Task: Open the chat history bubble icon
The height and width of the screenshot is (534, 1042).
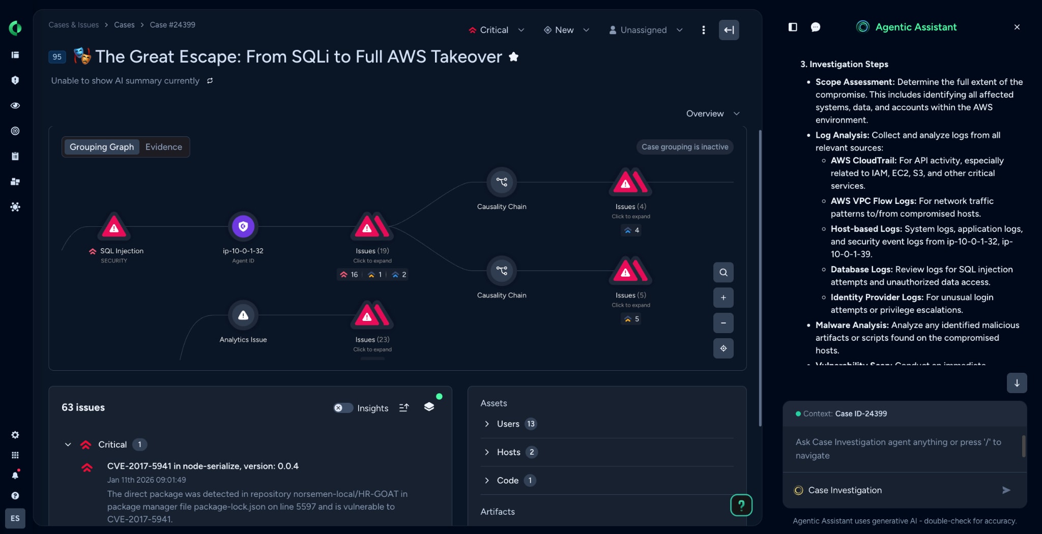Action: [x=815, y=27]
